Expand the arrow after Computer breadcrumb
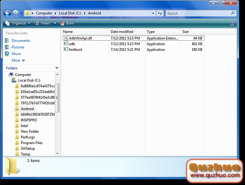The image size is (245, 185). [55, 13]
